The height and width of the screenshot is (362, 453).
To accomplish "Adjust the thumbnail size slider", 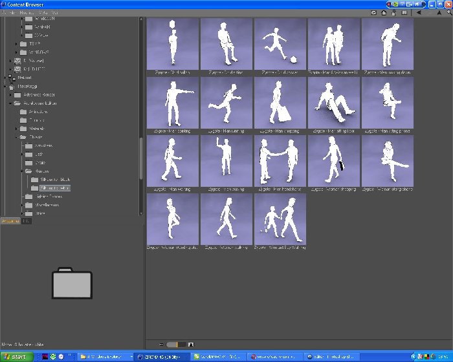I will 176,345.
